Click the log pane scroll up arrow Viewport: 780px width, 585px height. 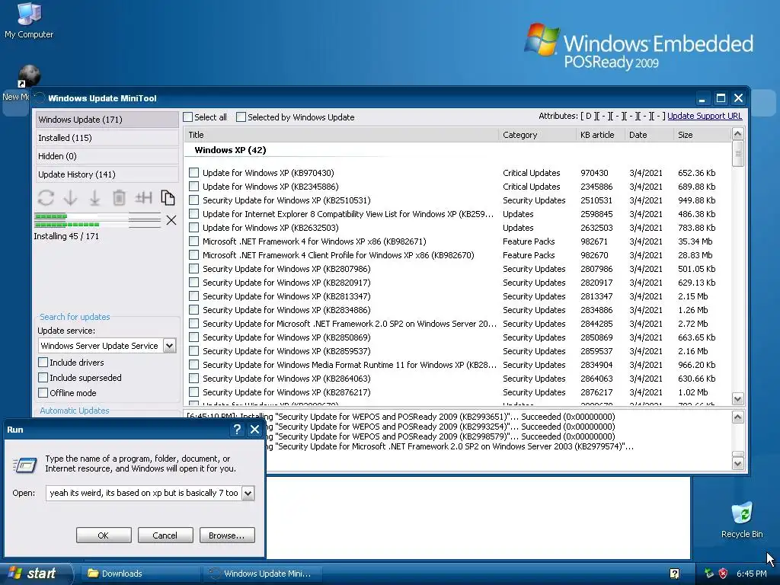737,417
